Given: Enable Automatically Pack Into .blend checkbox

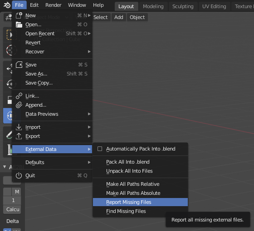Looking at the screenshot, I should (100, 149).
